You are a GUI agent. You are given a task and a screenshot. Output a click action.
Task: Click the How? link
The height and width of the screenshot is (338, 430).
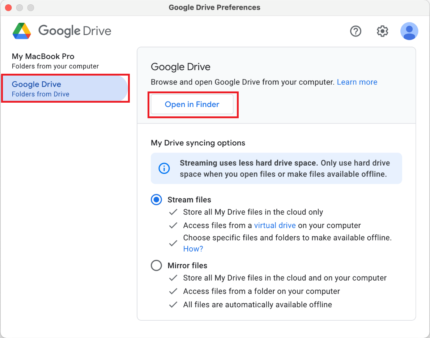tap(193, 249)
